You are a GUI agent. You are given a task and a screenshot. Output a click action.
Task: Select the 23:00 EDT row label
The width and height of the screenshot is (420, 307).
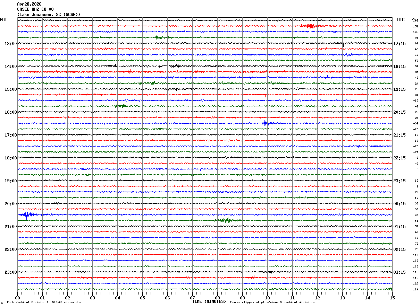pos(10,272)
